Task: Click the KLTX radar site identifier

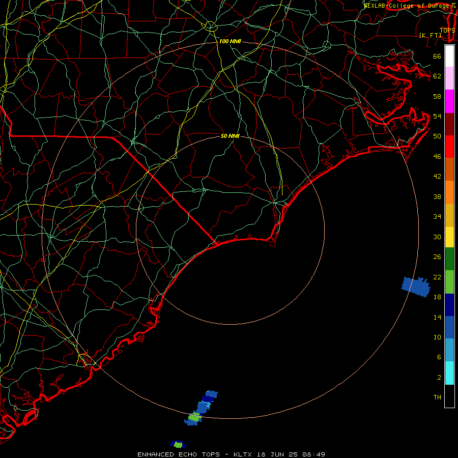Action: click(x=244, y=454)
